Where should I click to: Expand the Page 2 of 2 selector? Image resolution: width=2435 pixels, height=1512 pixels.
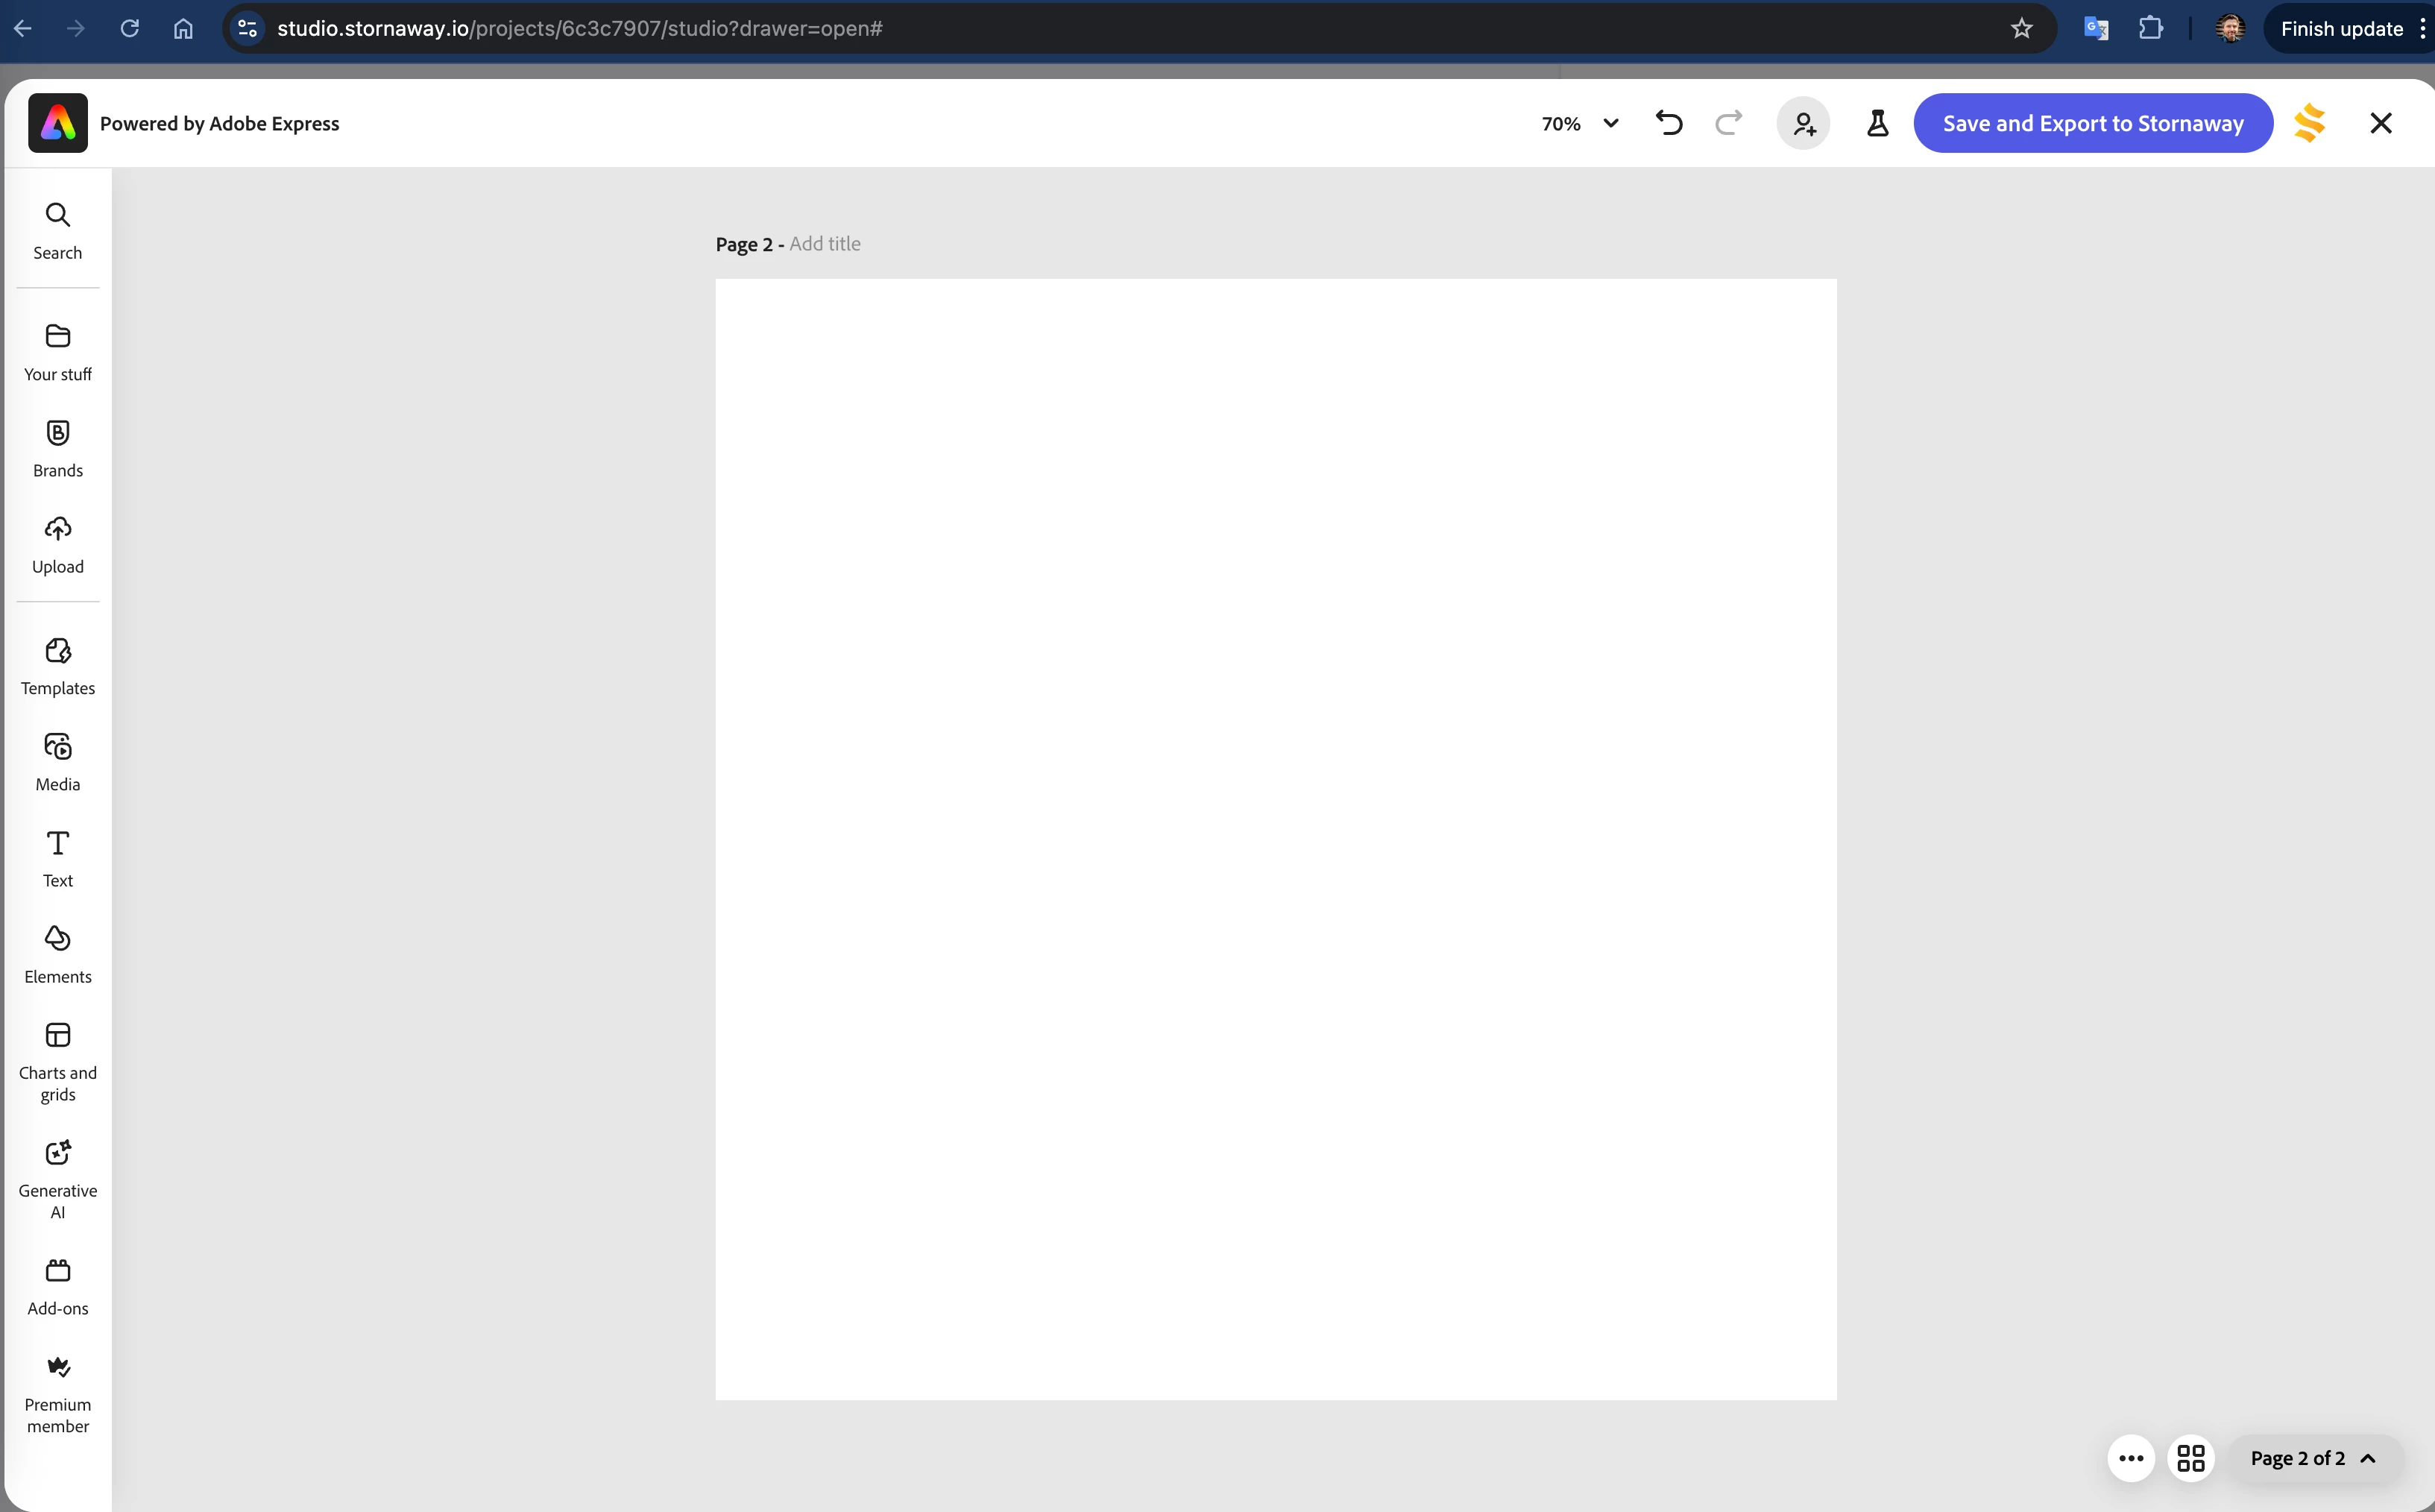tap(2312, 1458)
